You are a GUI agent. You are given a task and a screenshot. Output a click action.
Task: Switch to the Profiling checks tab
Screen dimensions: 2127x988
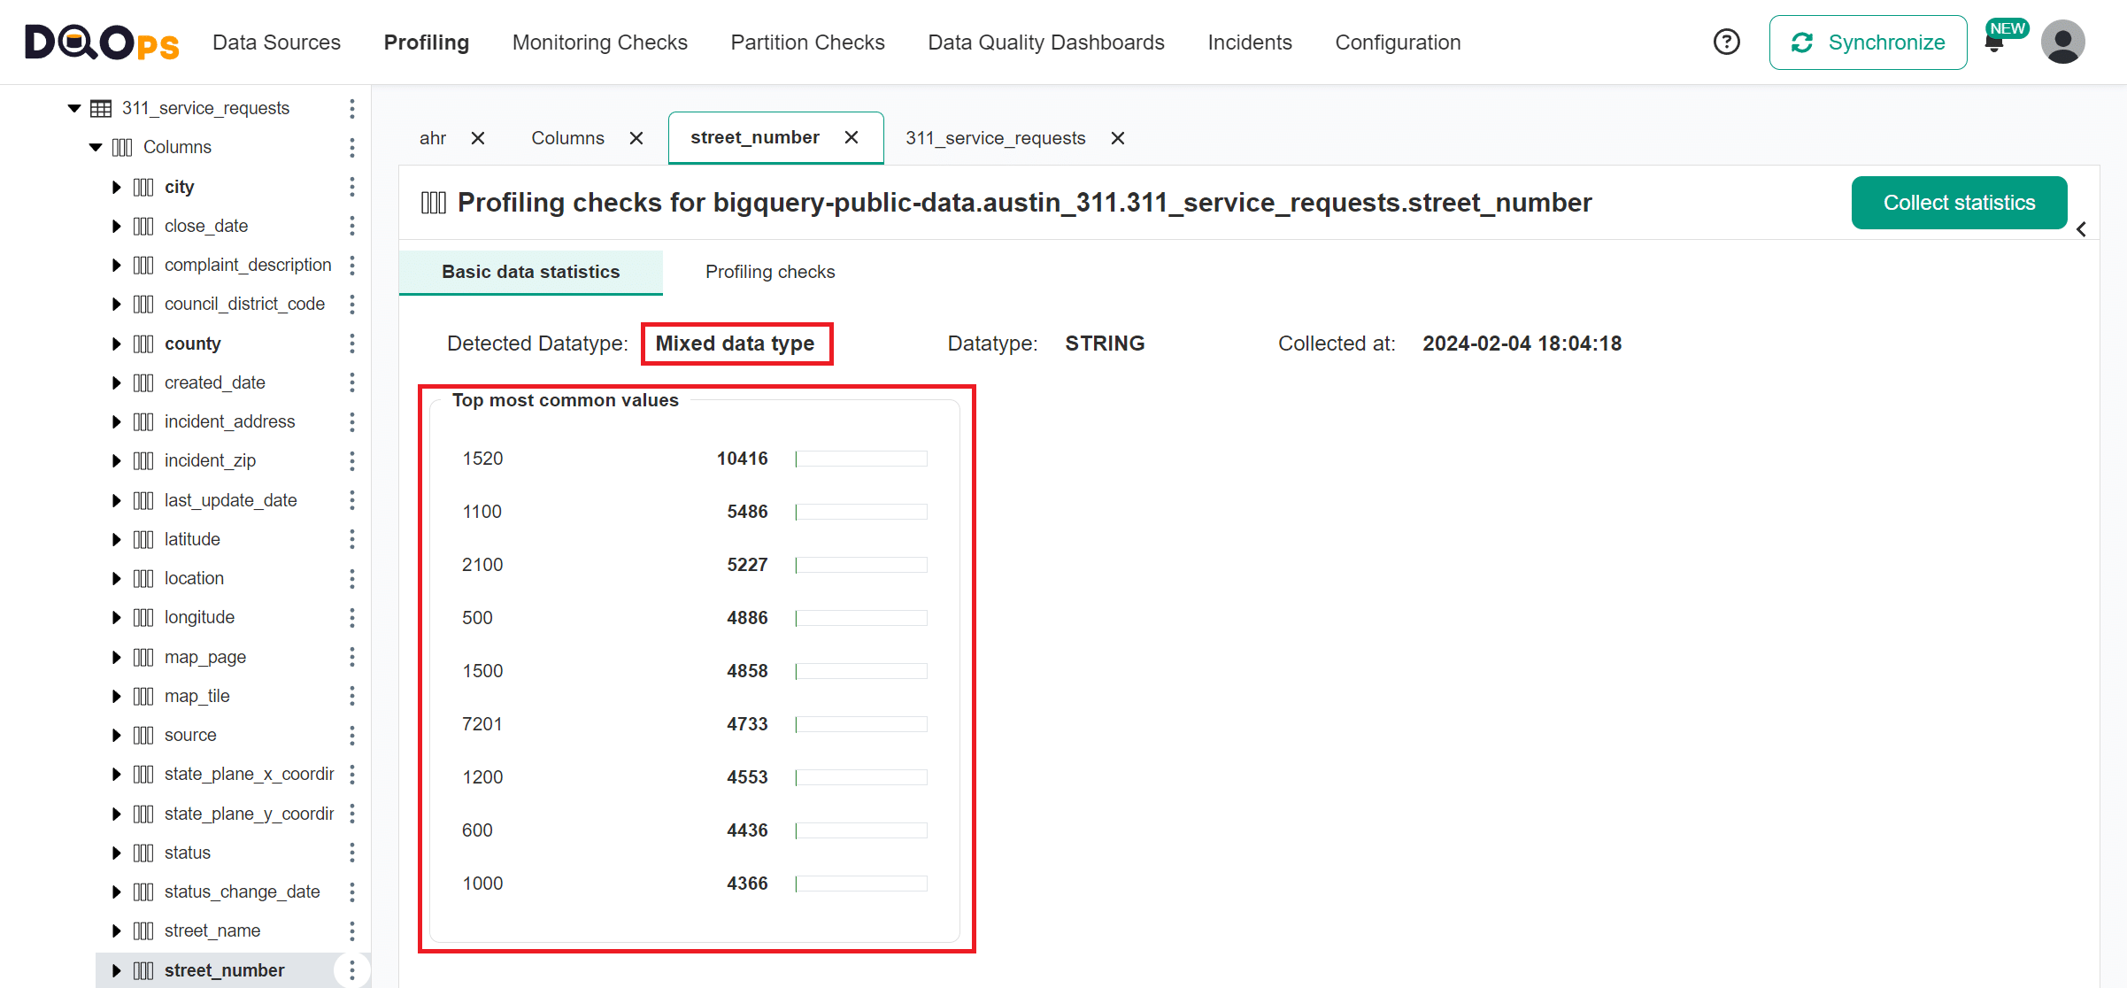pos(769,272)
